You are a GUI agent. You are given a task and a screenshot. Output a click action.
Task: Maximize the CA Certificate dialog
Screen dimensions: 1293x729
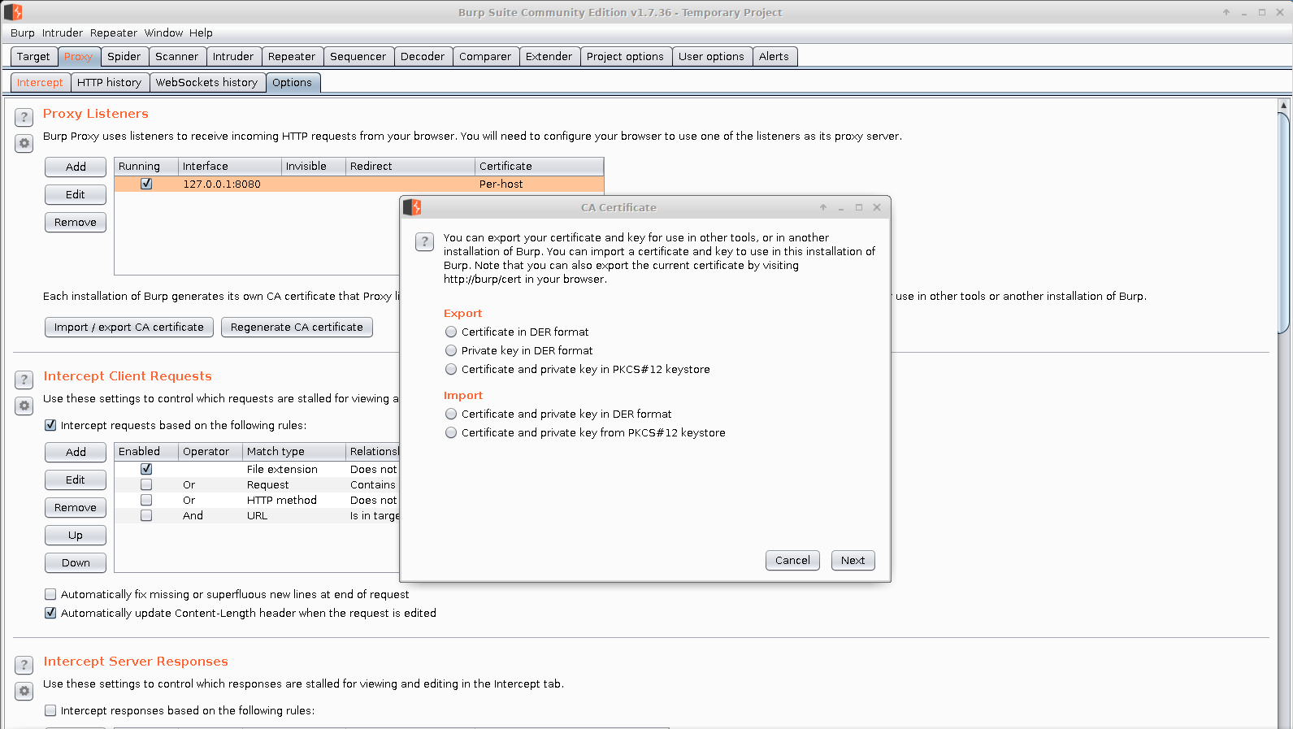pos(859,207)
